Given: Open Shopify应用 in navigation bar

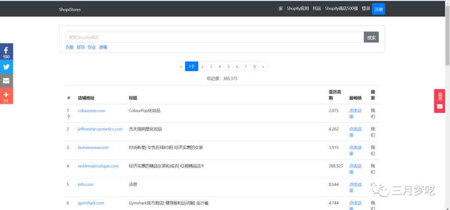Looking at the screenshot, I should click(x=297, y=9).
